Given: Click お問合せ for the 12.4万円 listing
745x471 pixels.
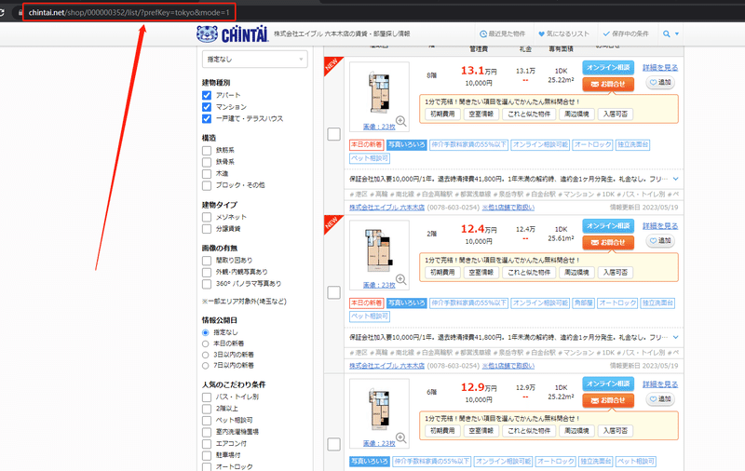Looking at the screenshot, I should 608,242.
